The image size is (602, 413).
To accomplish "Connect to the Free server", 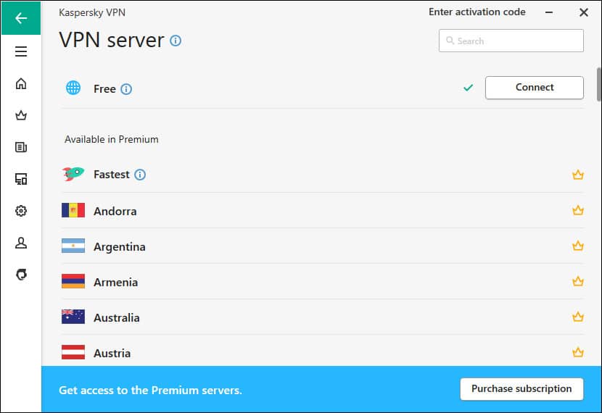I will click(534, 88).
